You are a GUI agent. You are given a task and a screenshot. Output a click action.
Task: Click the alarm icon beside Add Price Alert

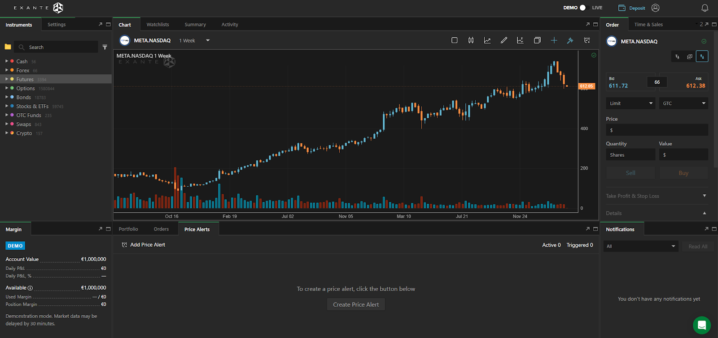click(x=124, y=245)
